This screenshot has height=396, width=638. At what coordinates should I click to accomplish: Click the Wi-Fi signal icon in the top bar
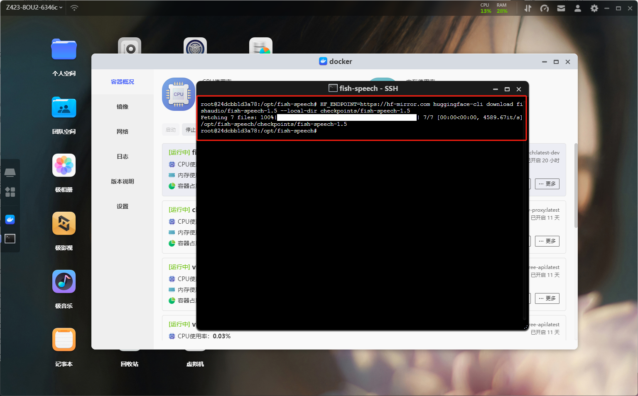tap(74, 7)
